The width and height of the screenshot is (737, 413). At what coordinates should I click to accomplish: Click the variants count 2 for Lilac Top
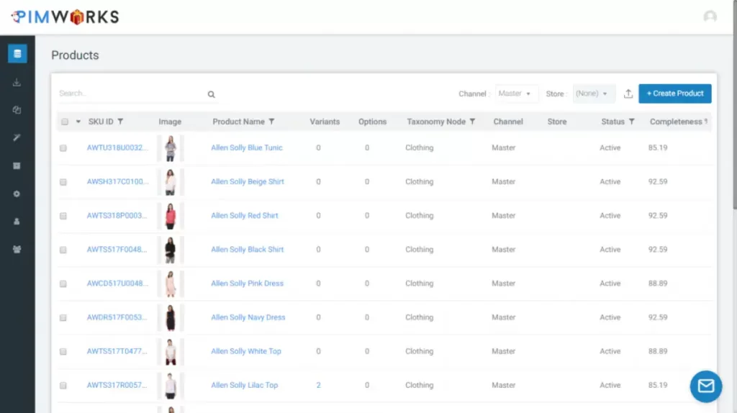click(x=318, y=385)
